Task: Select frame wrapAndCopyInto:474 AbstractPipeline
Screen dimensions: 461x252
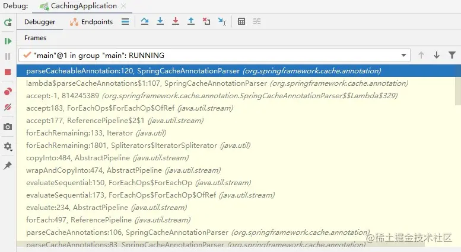Action: click(236, 170)
